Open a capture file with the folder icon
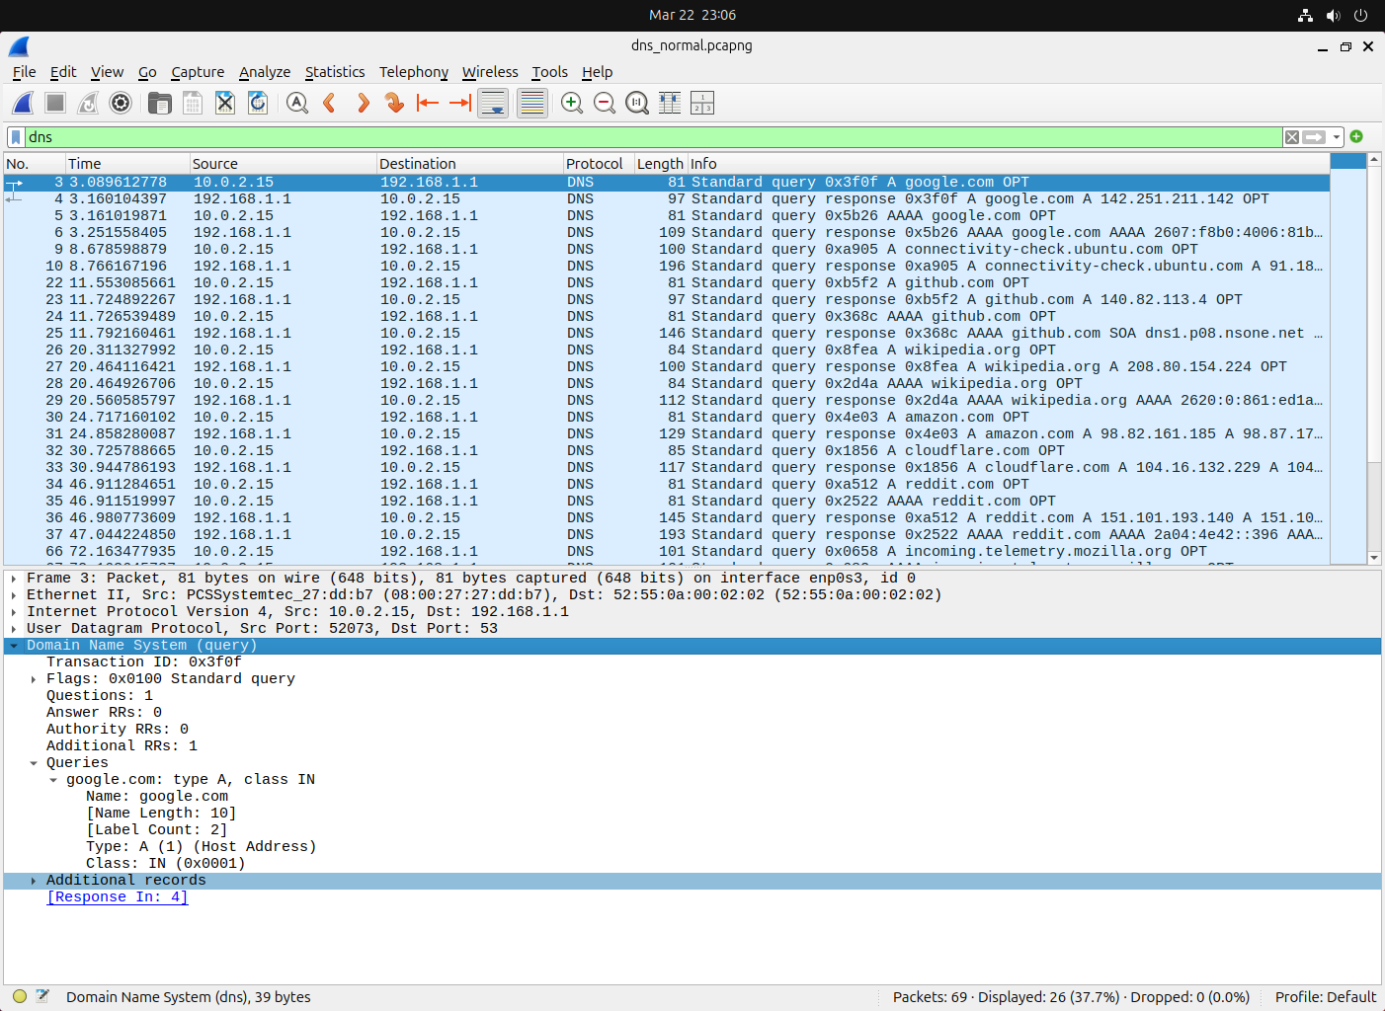Image resolution: width=1385 pixels, height=1011 pixels. pos(159,103)
